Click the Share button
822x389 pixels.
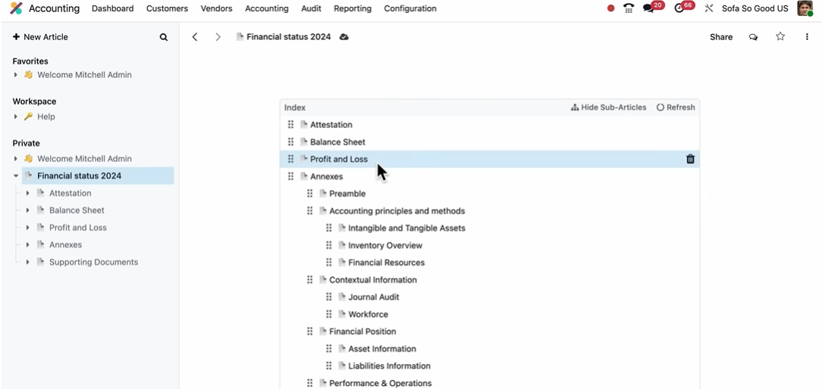click(720, 37)
